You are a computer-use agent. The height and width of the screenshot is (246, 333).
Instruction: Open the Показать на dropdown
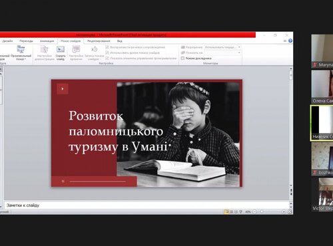[x=222, y=53]
